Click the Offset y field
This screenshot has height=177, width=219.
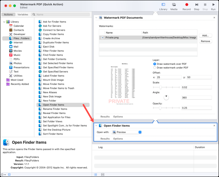pos(199,77)
